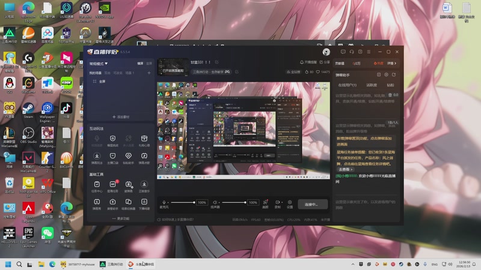Open the 任务中心 task center
Viewport: 481px width, 270px height.
[x=97, y=187]
